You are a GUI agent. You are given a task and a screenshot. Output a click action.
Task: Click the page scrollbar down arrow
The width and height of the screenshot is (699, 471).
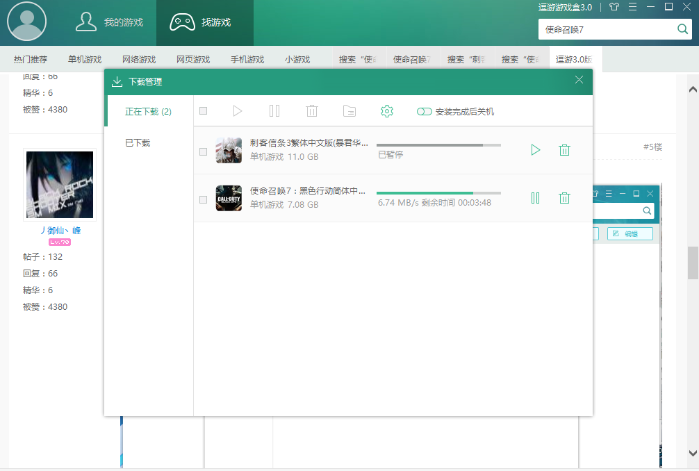point(693,453)
